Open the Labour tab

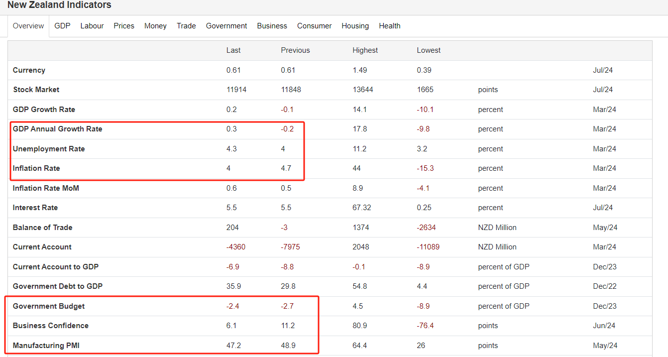coord(92,26)
